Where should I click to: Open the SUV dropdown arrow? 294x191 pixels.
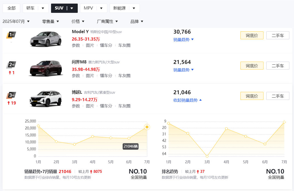point(72,8)
